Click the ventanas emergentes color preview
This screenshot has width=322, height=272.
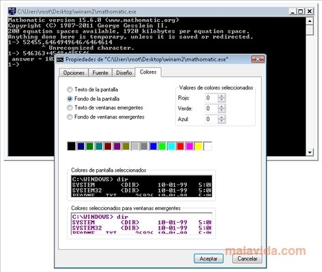click(x=141, y=224)
